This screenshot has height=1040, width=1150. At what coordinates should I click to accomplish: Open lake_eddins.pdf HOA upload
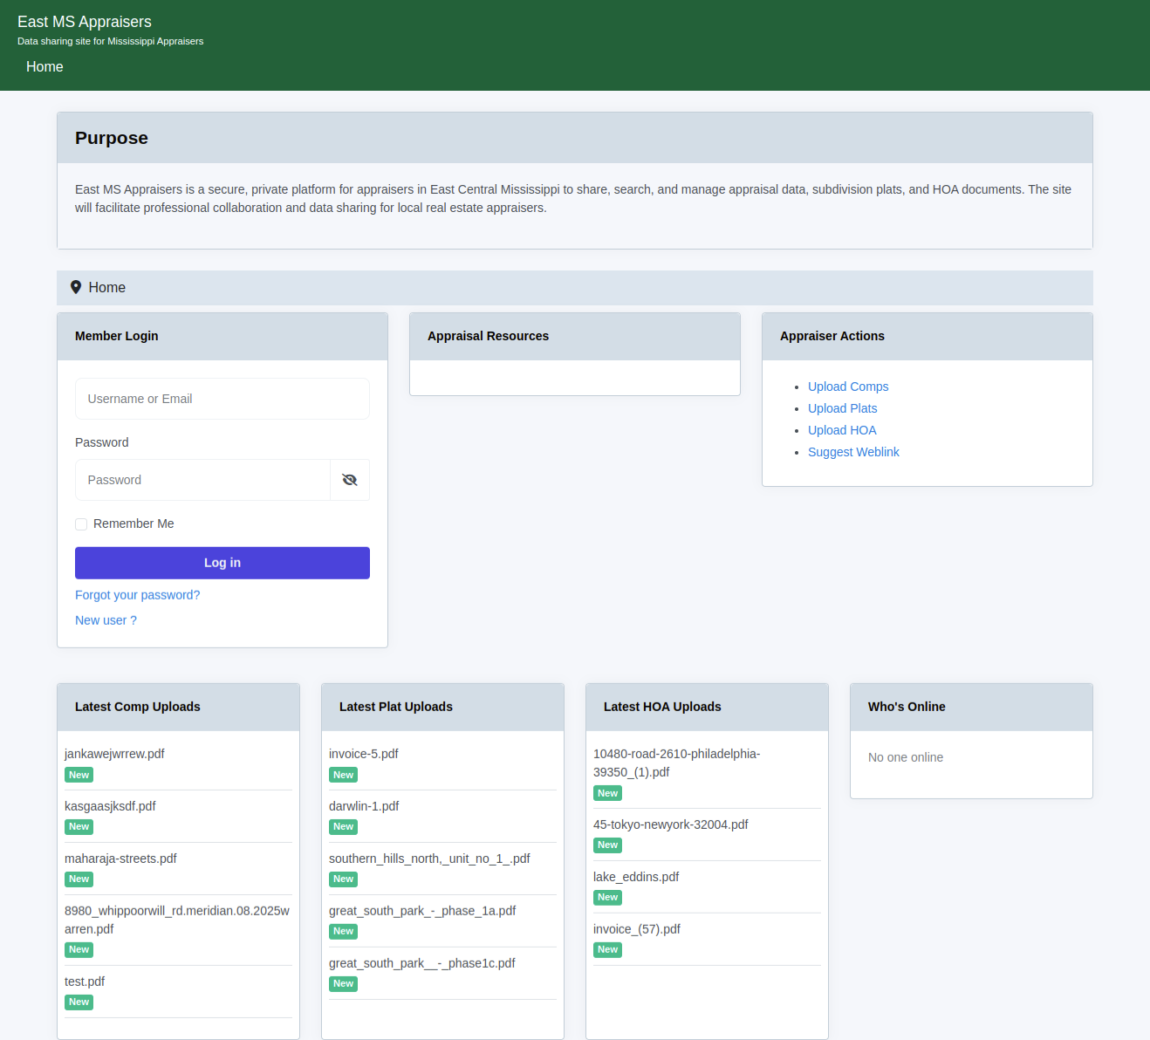tap(636, 877)
